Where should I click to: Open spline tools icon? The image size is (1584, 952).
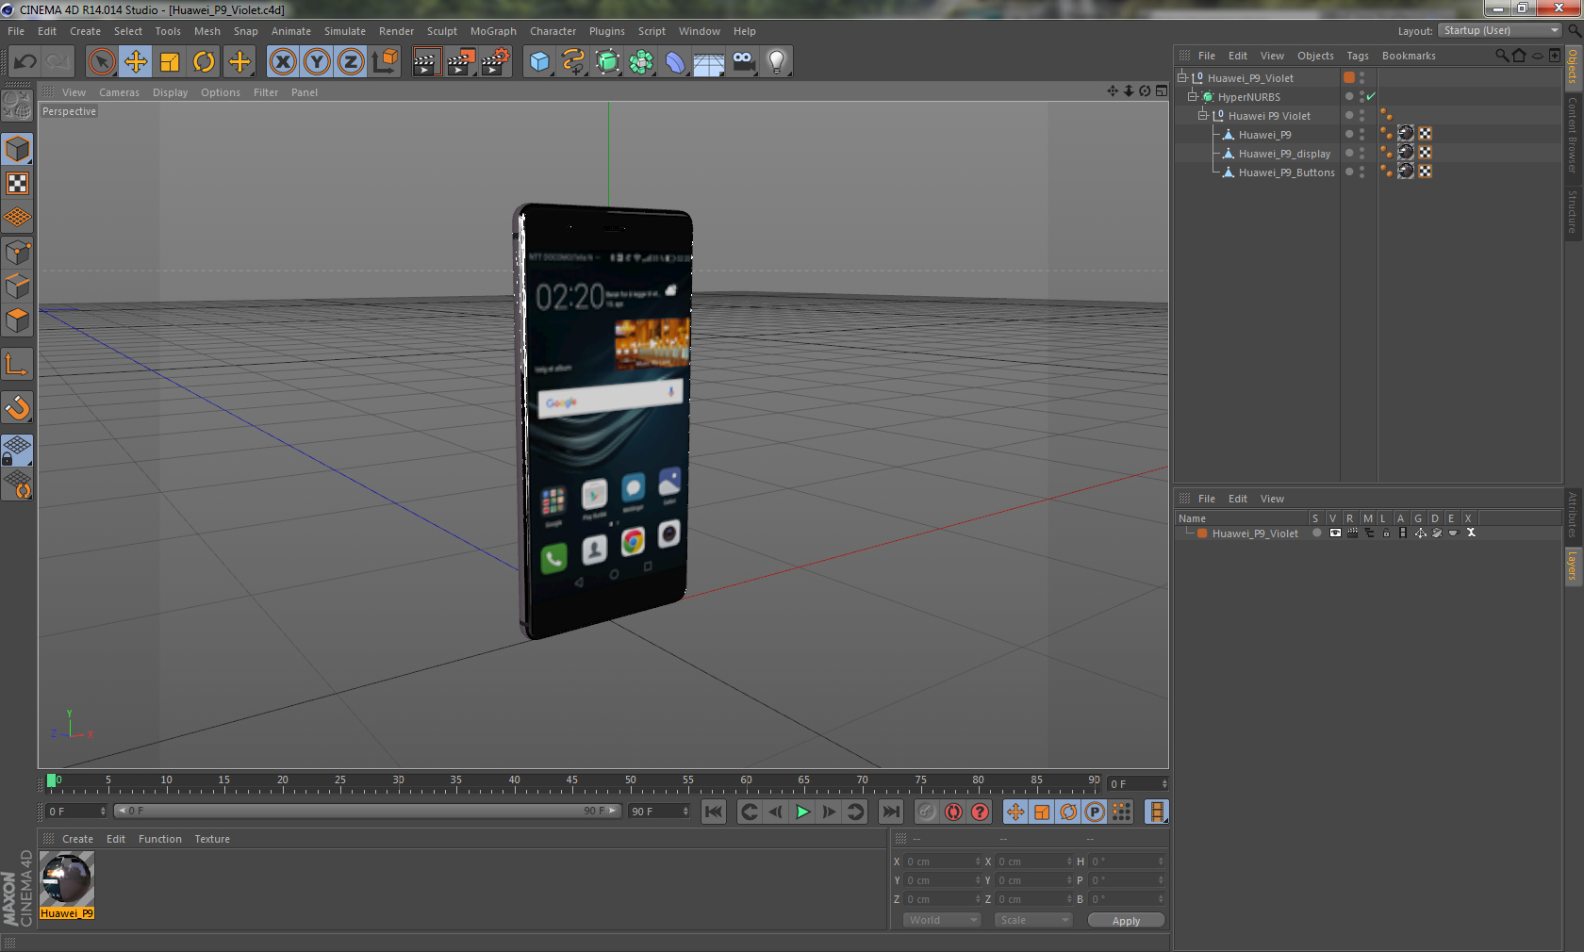[573, 62]
